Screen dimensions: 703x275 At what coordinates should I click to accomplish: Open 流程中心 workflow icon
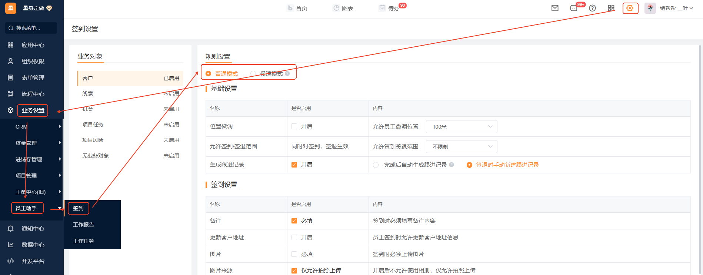[11, 94]
